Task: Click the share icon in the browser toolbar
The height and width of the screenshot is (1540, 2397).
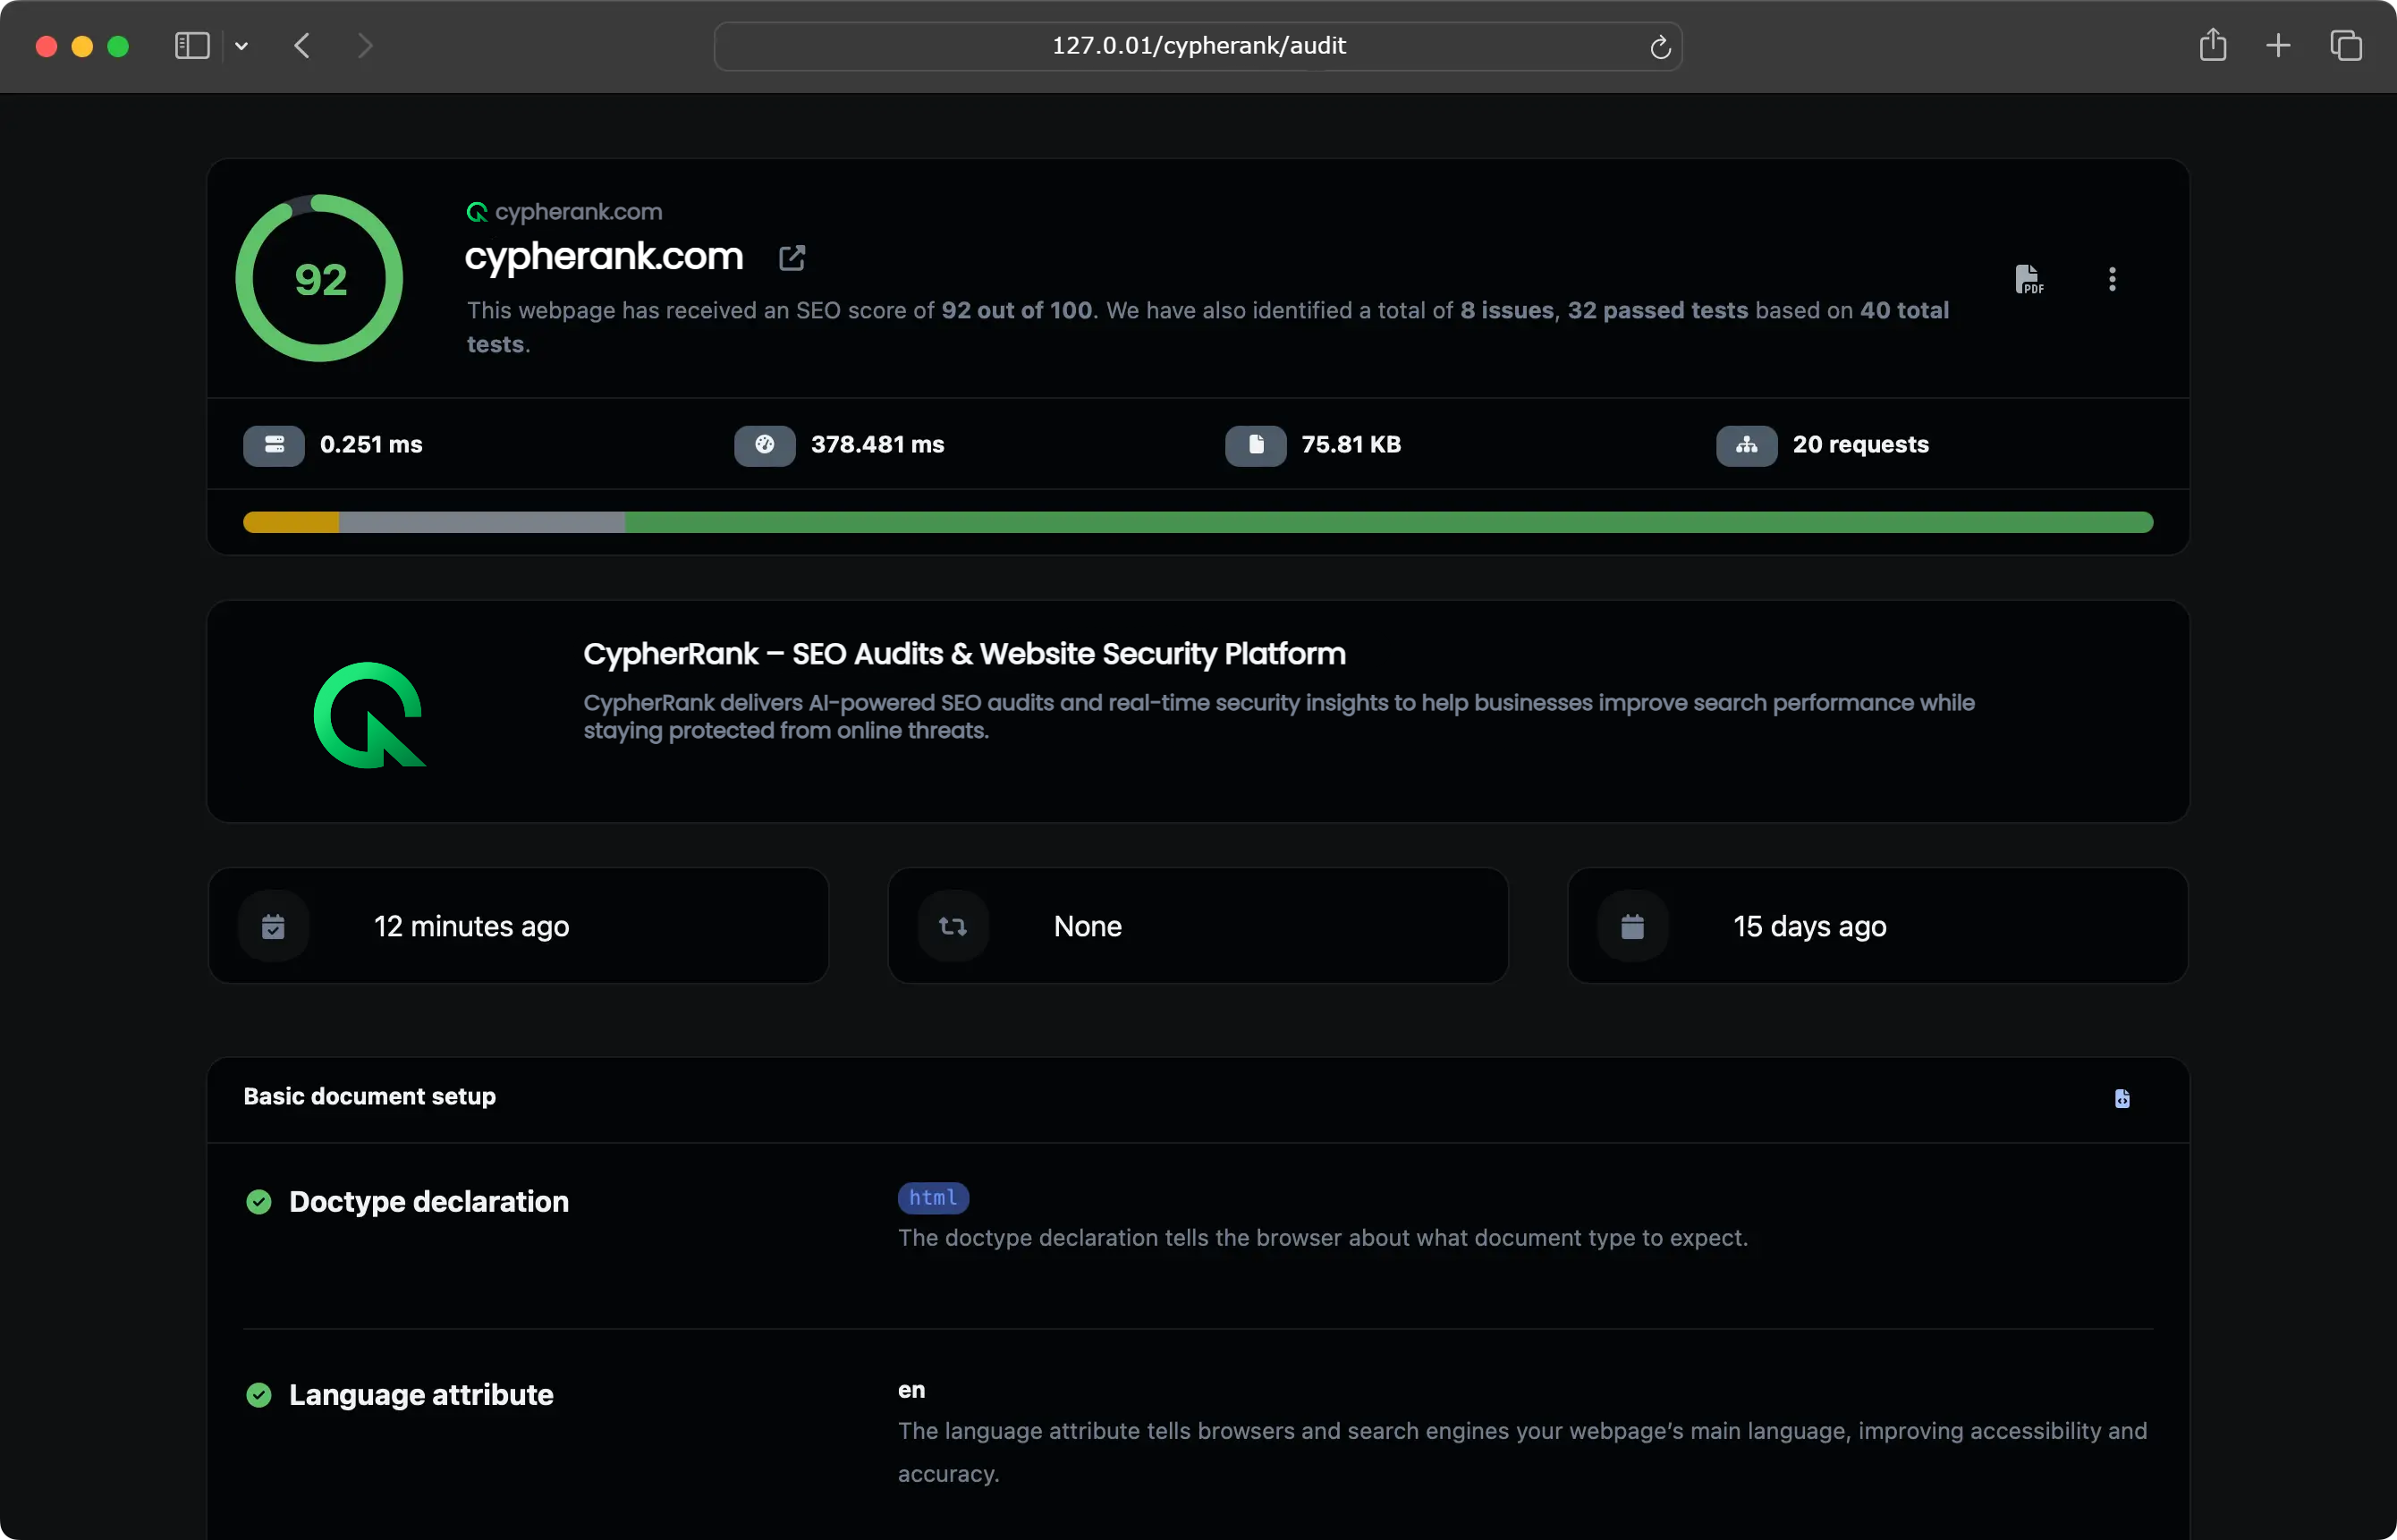Action: 2212,45
